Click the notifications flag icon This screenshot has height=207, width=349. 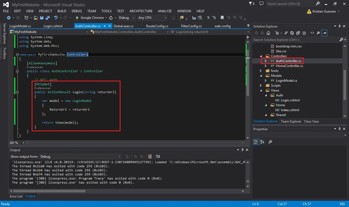coord(251,4)
